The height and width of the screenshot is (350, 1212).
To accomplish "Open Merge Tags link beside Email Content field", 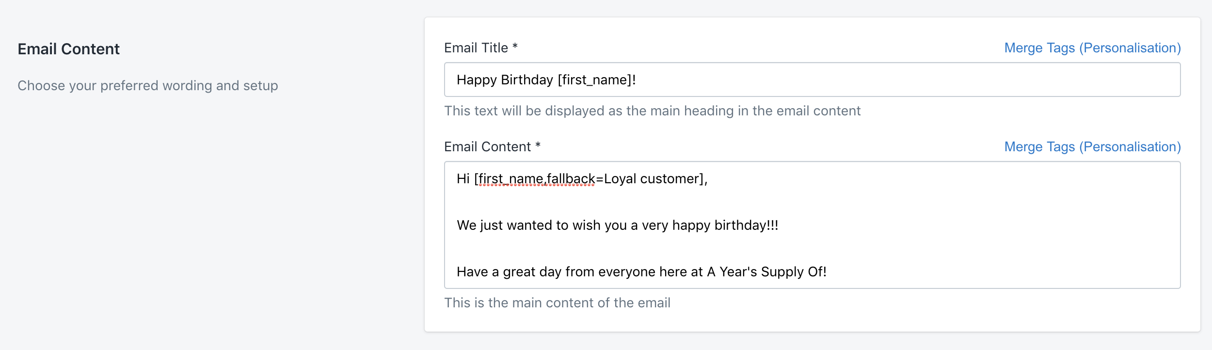I will point(1092,147).
